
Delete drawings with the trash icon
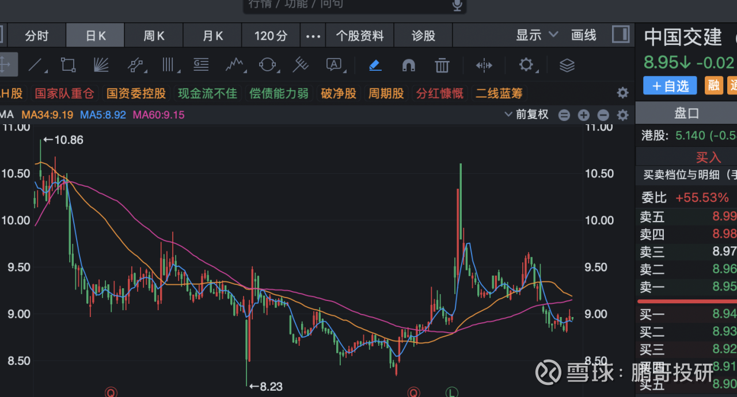click(442, 65)
